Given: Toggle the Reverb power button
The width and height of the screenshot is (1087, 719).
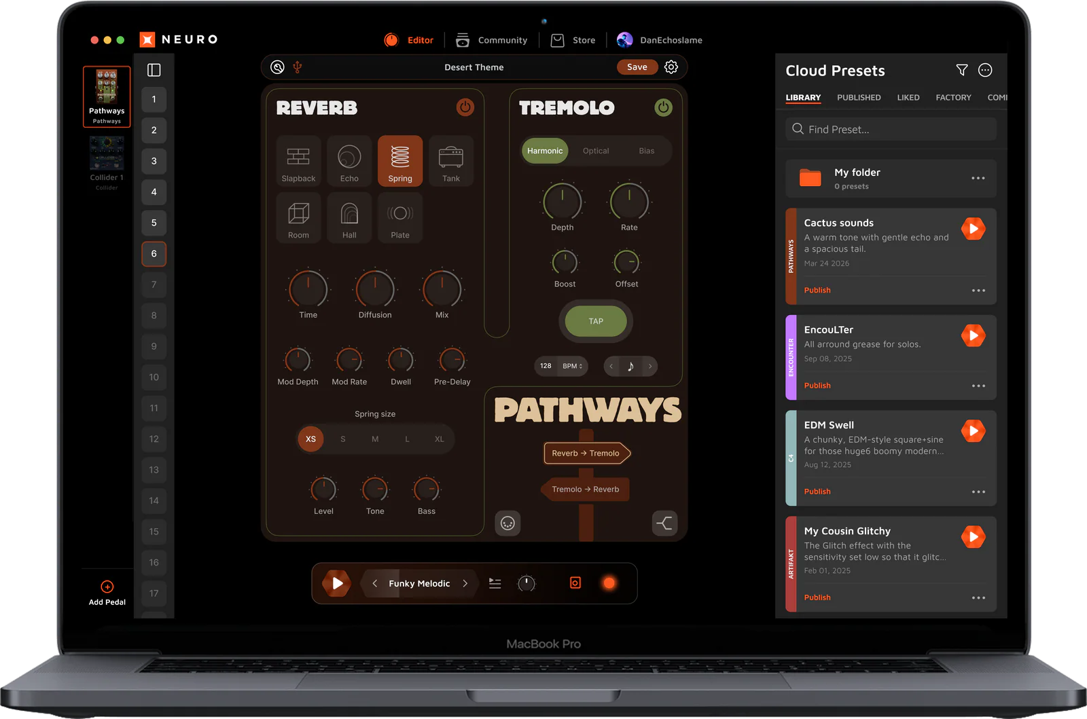Looking at the screenshot, I should (465, 107).
